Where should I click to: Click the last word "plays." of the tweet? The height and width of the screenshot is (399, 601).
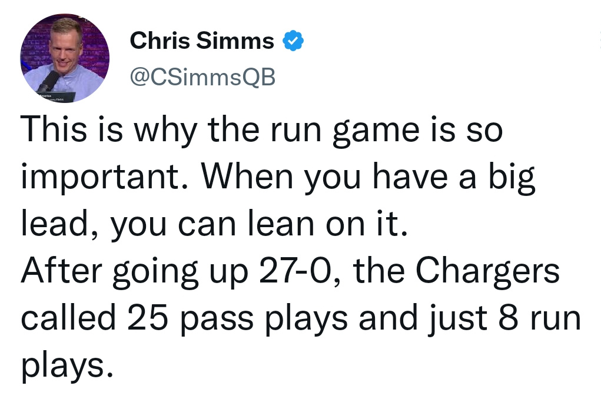68,365
